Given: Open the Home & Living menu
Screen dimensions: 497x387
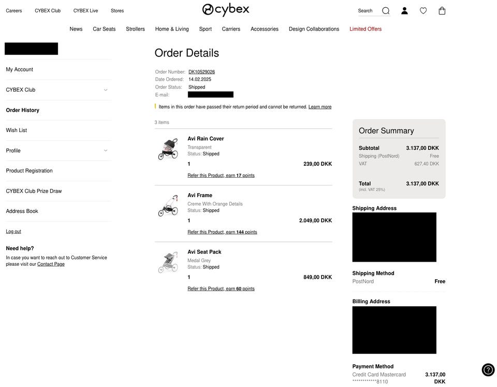Looking at the screenshot, I should pyautogui.click(x=172, y=29).
